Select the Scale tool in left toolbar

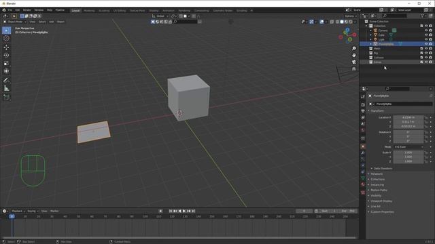point(6,63)
